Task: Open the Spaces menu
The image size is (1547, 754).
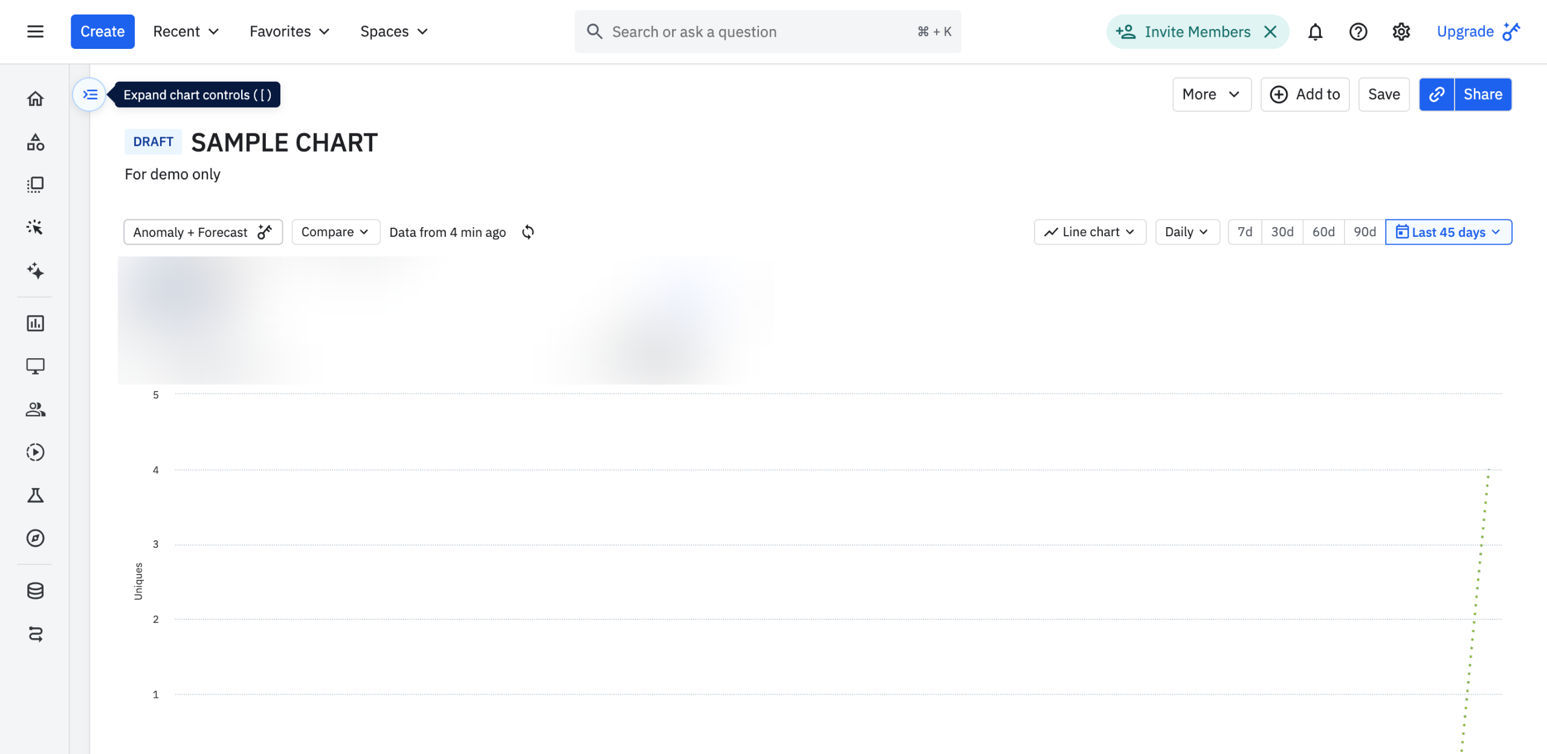Action: coord(393,31)
